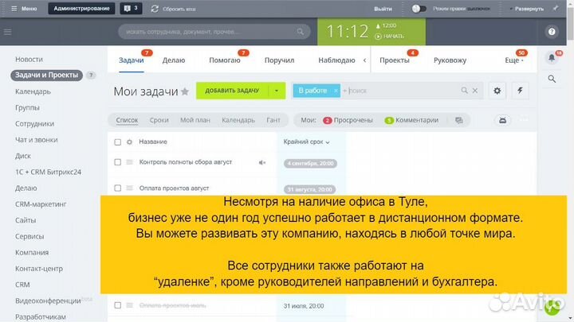Open Видеоконференции in the sidebar
Image resolution: width=574 pixels, height=322 pixels.
coord(48,301)
